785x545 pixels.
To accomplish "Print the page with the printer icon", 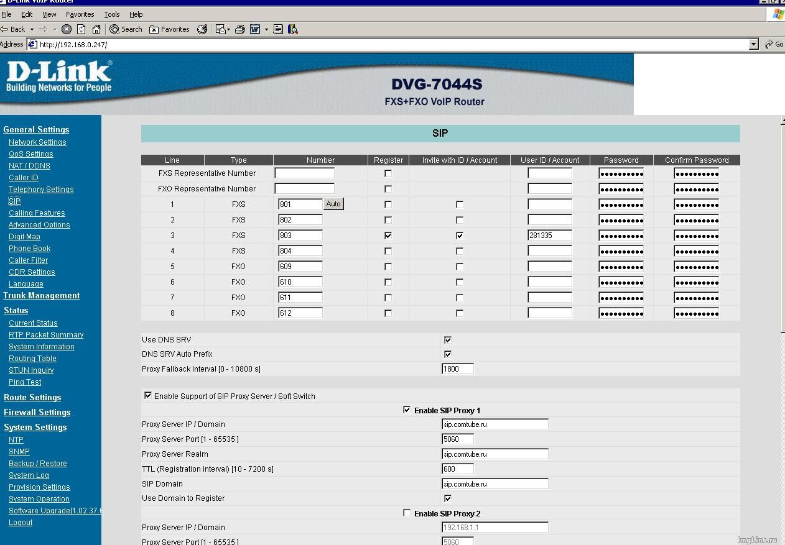I will click(240, 29).
